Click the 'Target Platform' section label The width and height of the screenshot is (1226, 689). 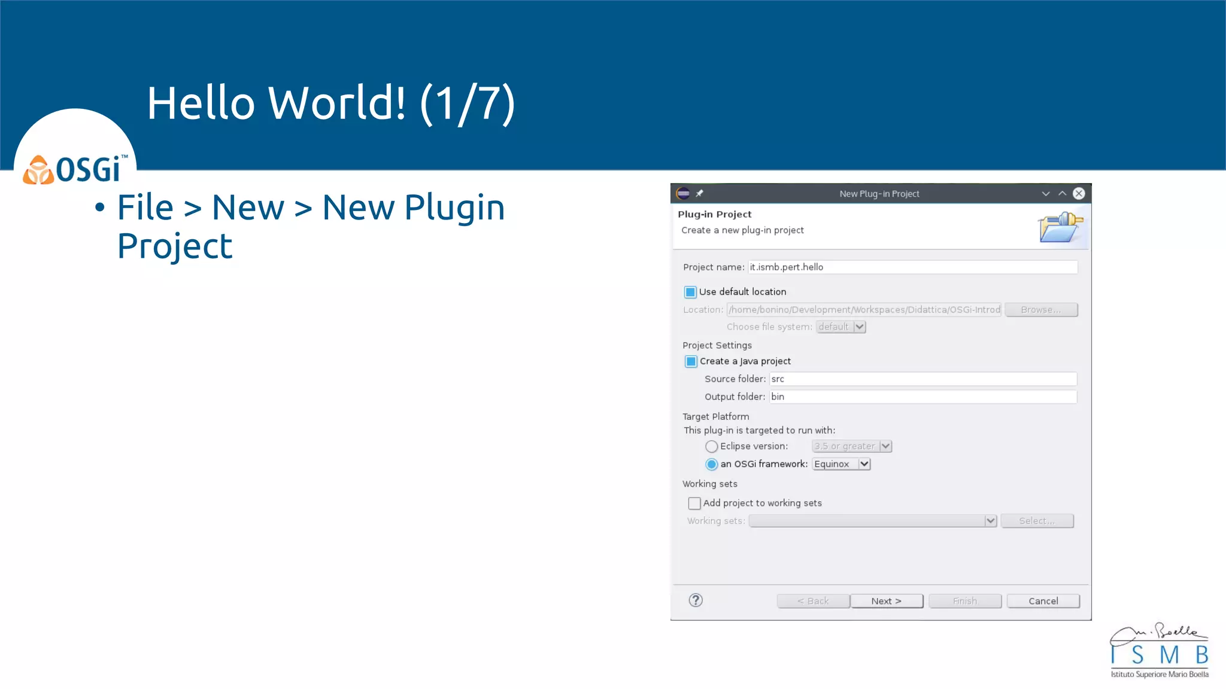[x=716, y=417]
